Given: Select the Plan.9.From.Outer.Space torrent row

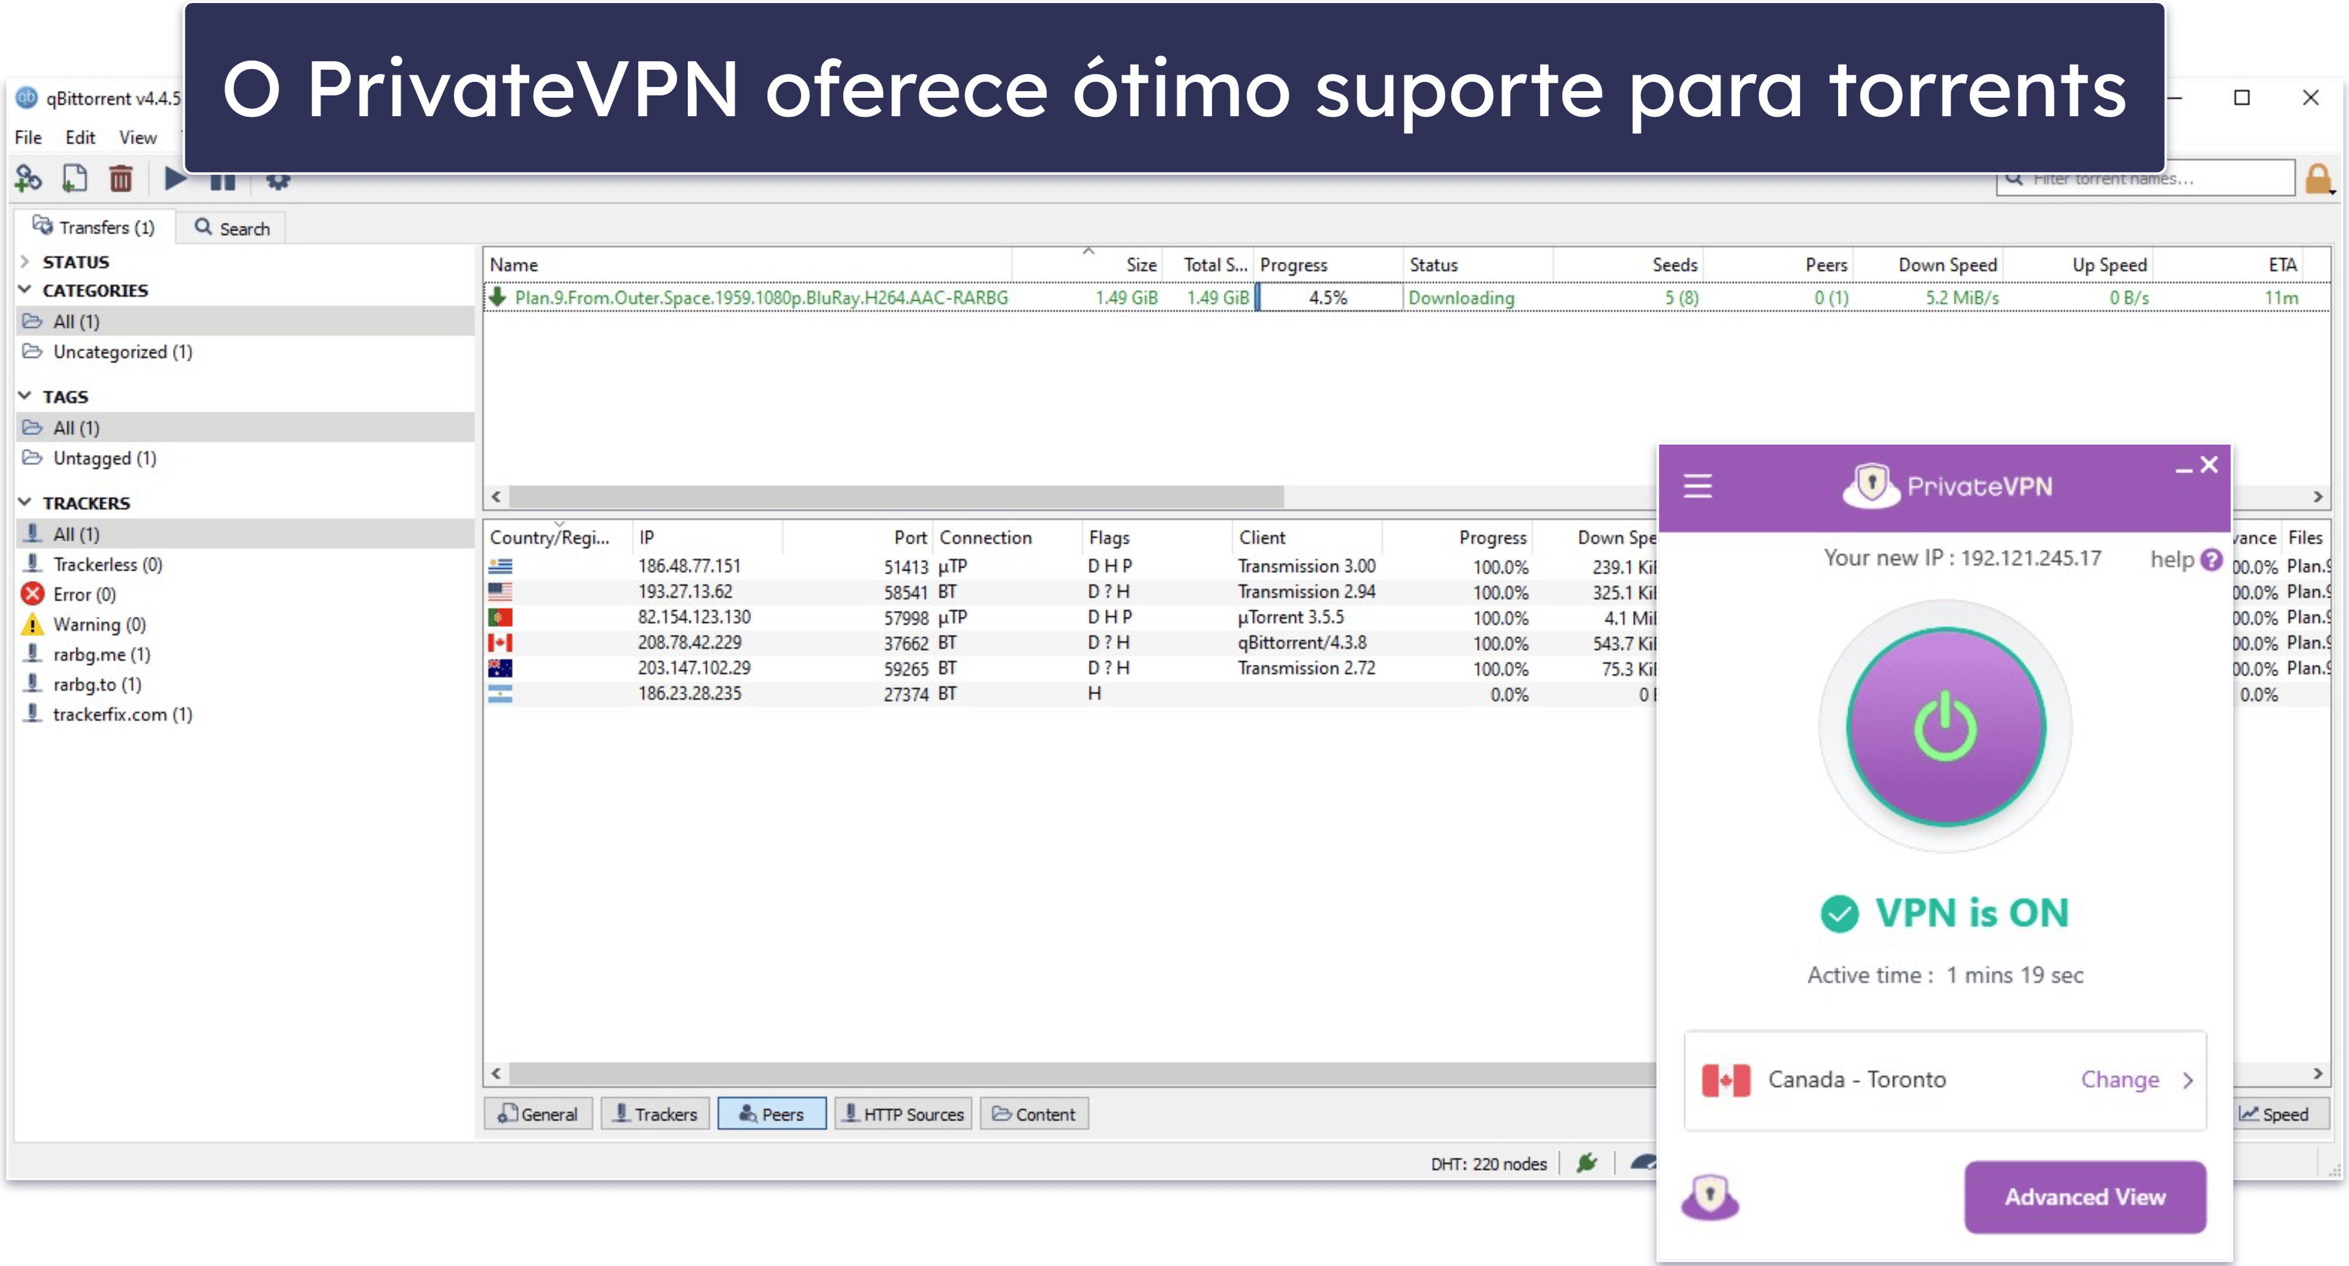Looking at the screenshot, I should pos(1405,297).
